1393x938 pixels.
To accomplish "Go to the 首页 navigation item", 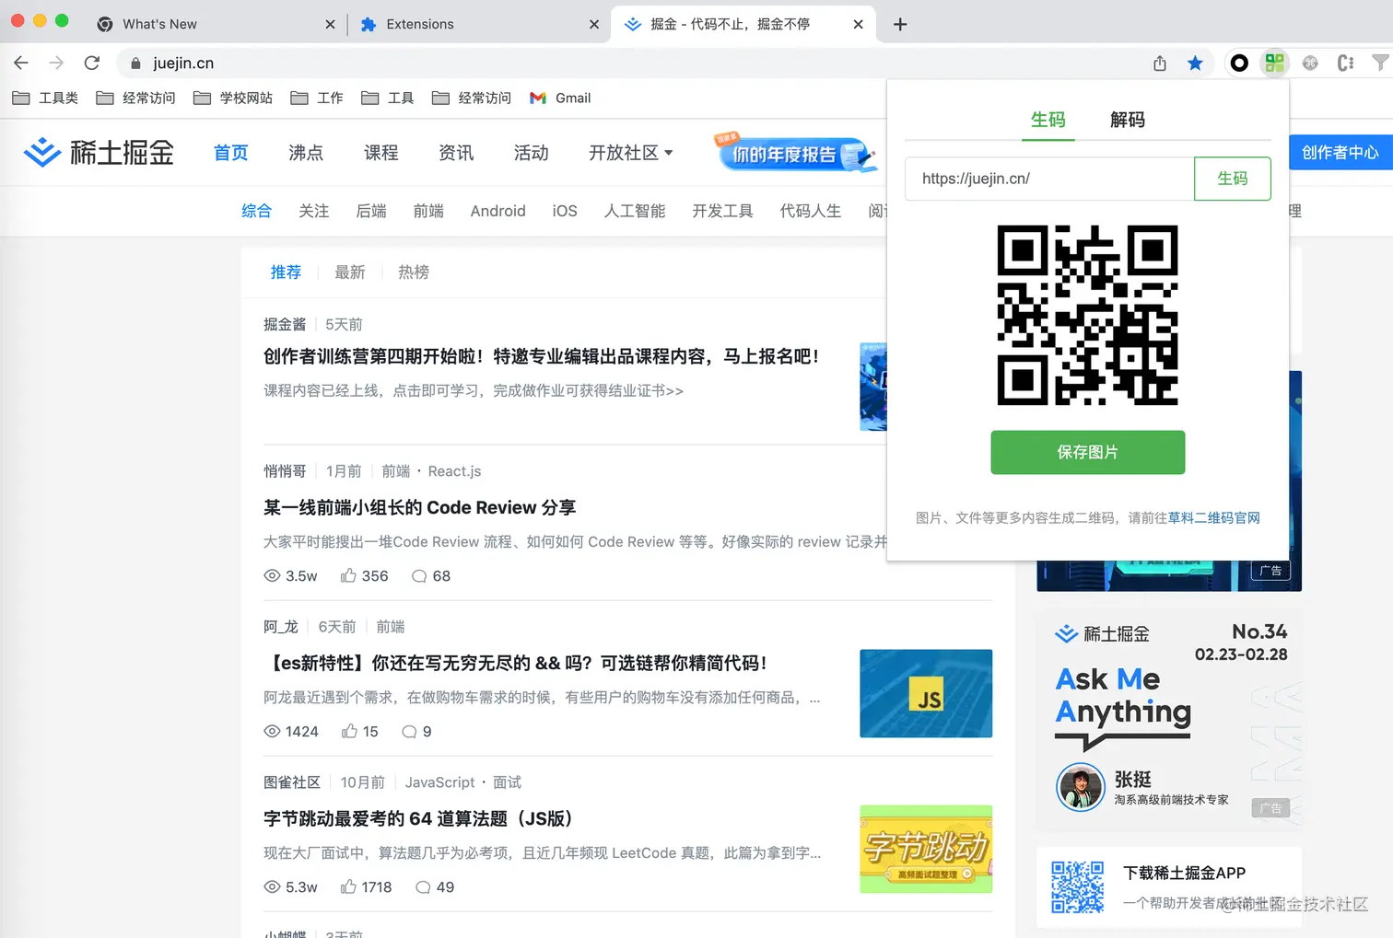I will click(231, 153).
